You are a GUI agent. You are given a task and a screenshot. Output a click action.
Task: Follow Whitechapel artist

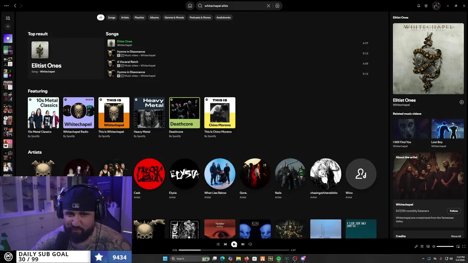[454, 211]
